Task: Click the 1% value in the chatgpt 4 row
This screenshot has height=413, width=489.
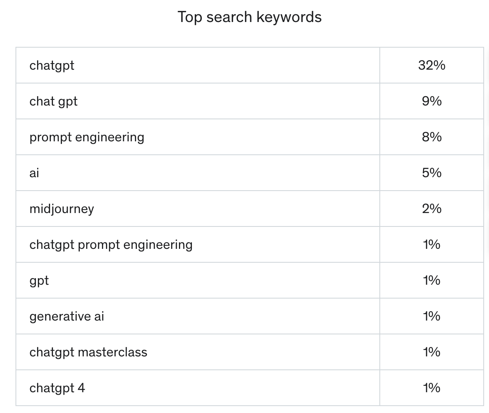Action: pyautogui.click(x=432, y=388)
